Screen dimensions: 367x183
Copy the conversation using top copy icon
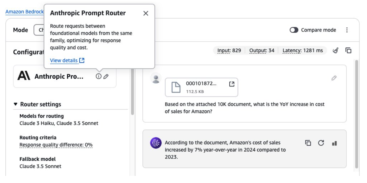348,50
